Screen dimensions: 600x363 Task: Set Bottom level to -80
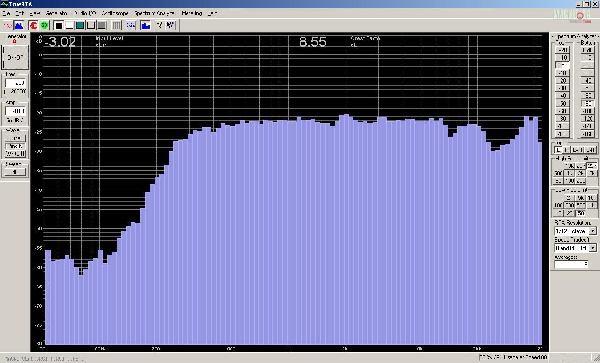[x=588, y=104]
